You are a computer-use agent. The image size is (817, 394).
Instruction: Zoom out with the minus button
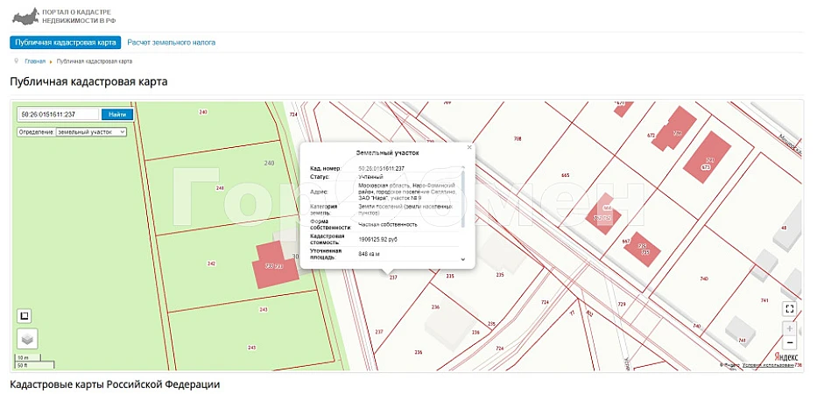789,342
